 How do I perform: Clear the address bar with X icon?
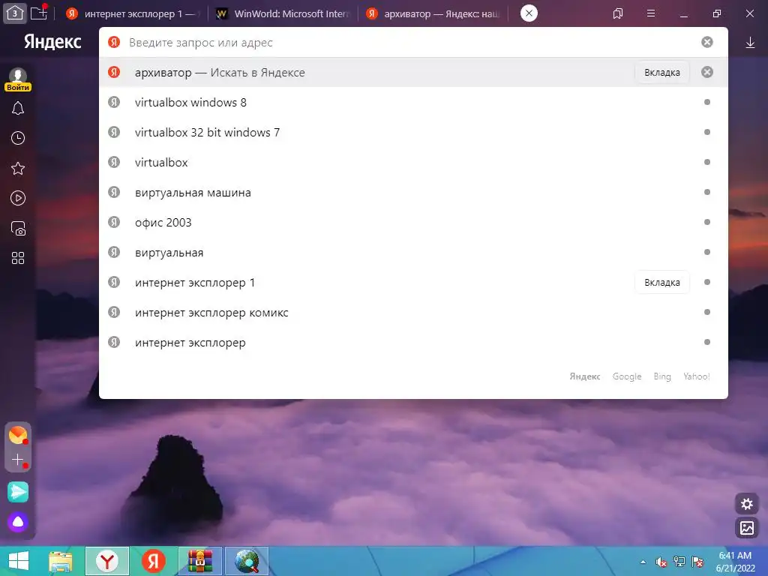(706, 42)
